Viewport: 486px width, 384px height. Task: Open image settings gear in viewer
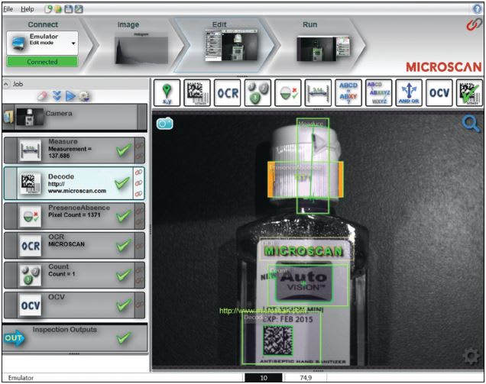471,356
